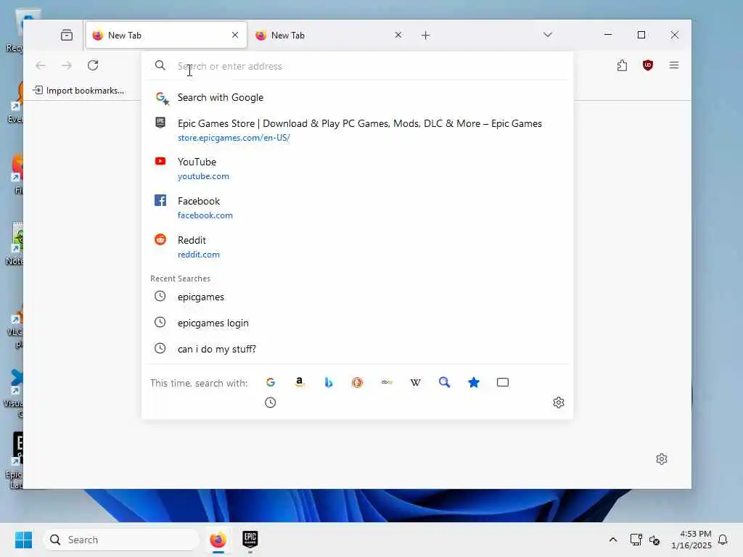Select recent search 'epicgames login'
The image size is (743, 557).
[x=357, y=323]
